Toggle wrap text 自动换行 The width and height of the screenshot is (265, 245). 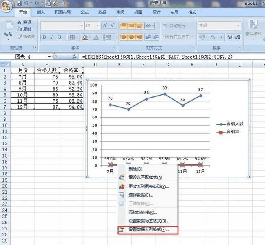[174, 26]
